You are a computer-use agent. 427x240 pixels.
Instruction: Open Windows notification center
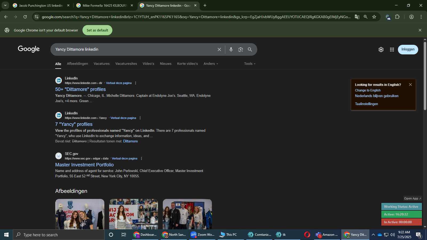[419, 235]
